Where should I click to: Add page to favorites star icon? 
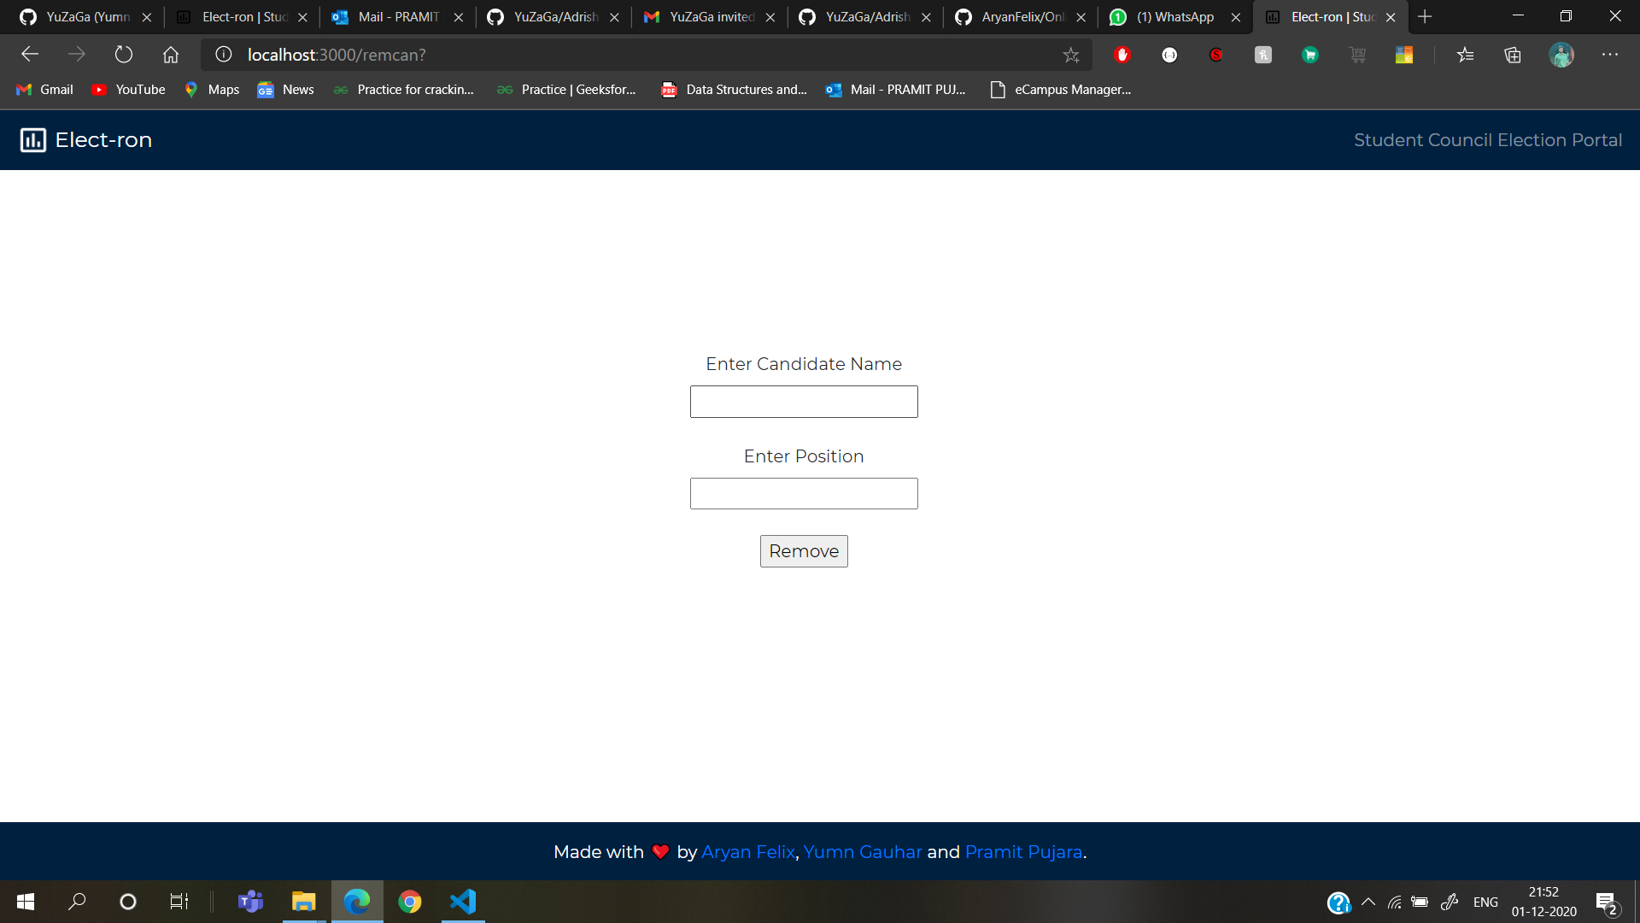click(x=1071, y=55)
